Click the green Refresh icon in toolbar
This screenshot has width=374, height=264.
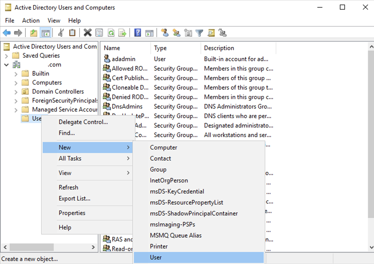pyautogui.click(x=111, y=33)
